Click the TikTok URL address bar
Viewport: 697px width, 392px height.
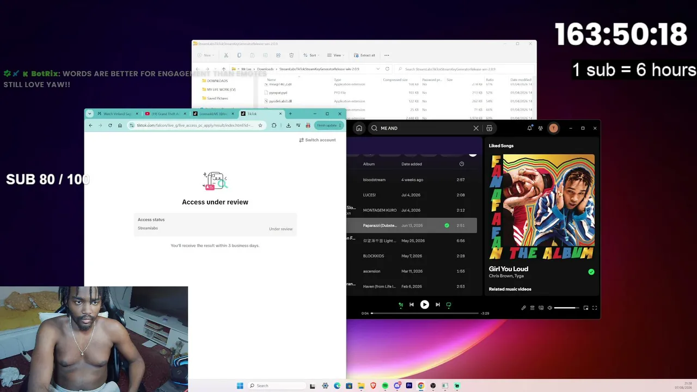tap(195, 125)
